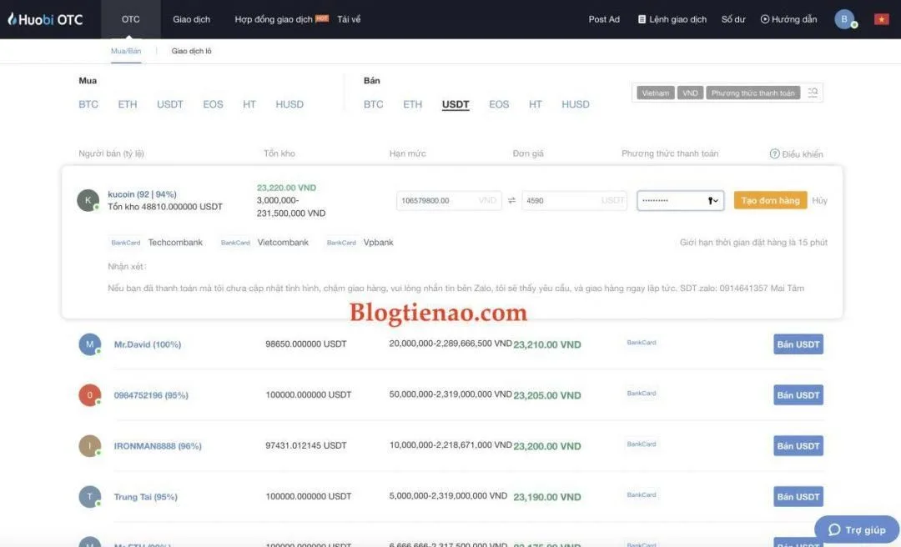Viewport: 901px width, 547px height.
Task: Click the swap arrows between VND and USDT fields
Action: 512,200
